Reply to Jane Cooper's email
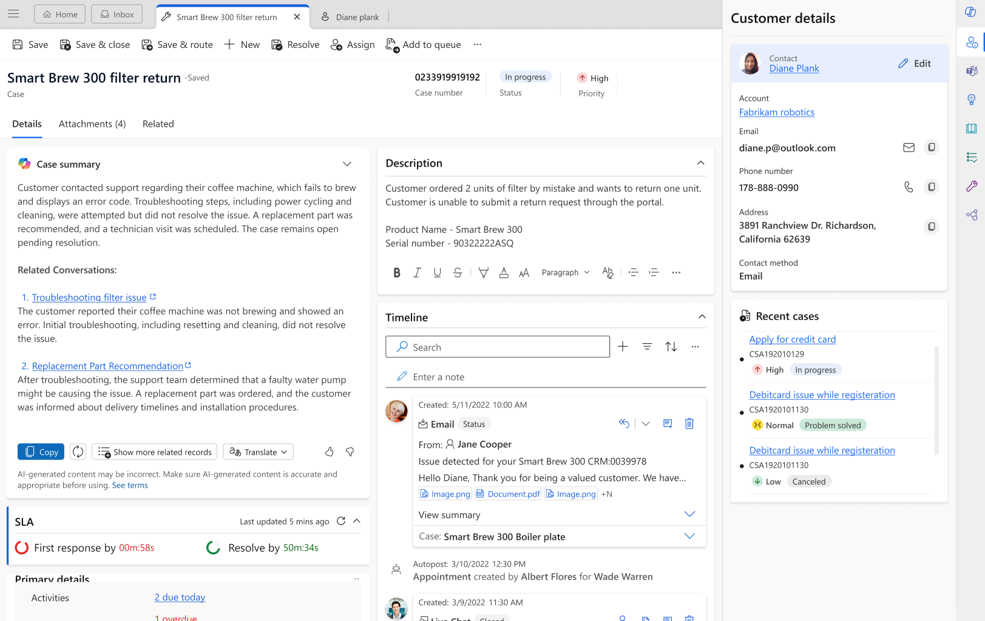 (624, 424)
